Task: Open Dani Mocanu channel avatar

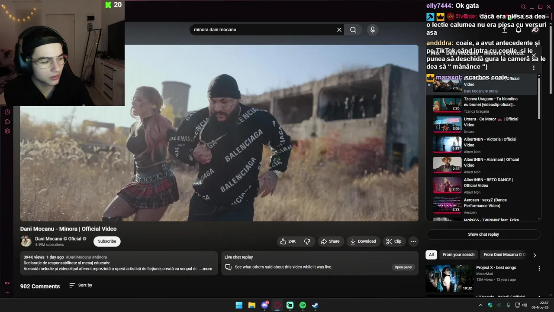Action: (x=26, y=241)
